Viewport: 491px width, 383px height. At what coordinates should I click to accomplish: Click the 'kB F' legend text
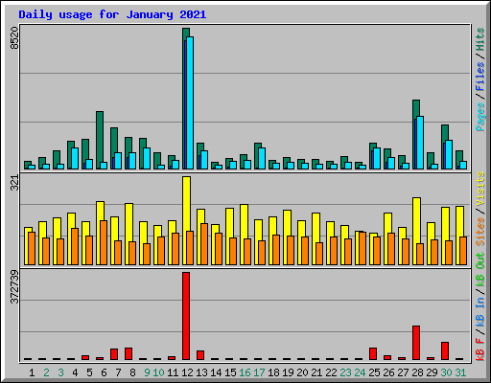(x=480, y=349)
